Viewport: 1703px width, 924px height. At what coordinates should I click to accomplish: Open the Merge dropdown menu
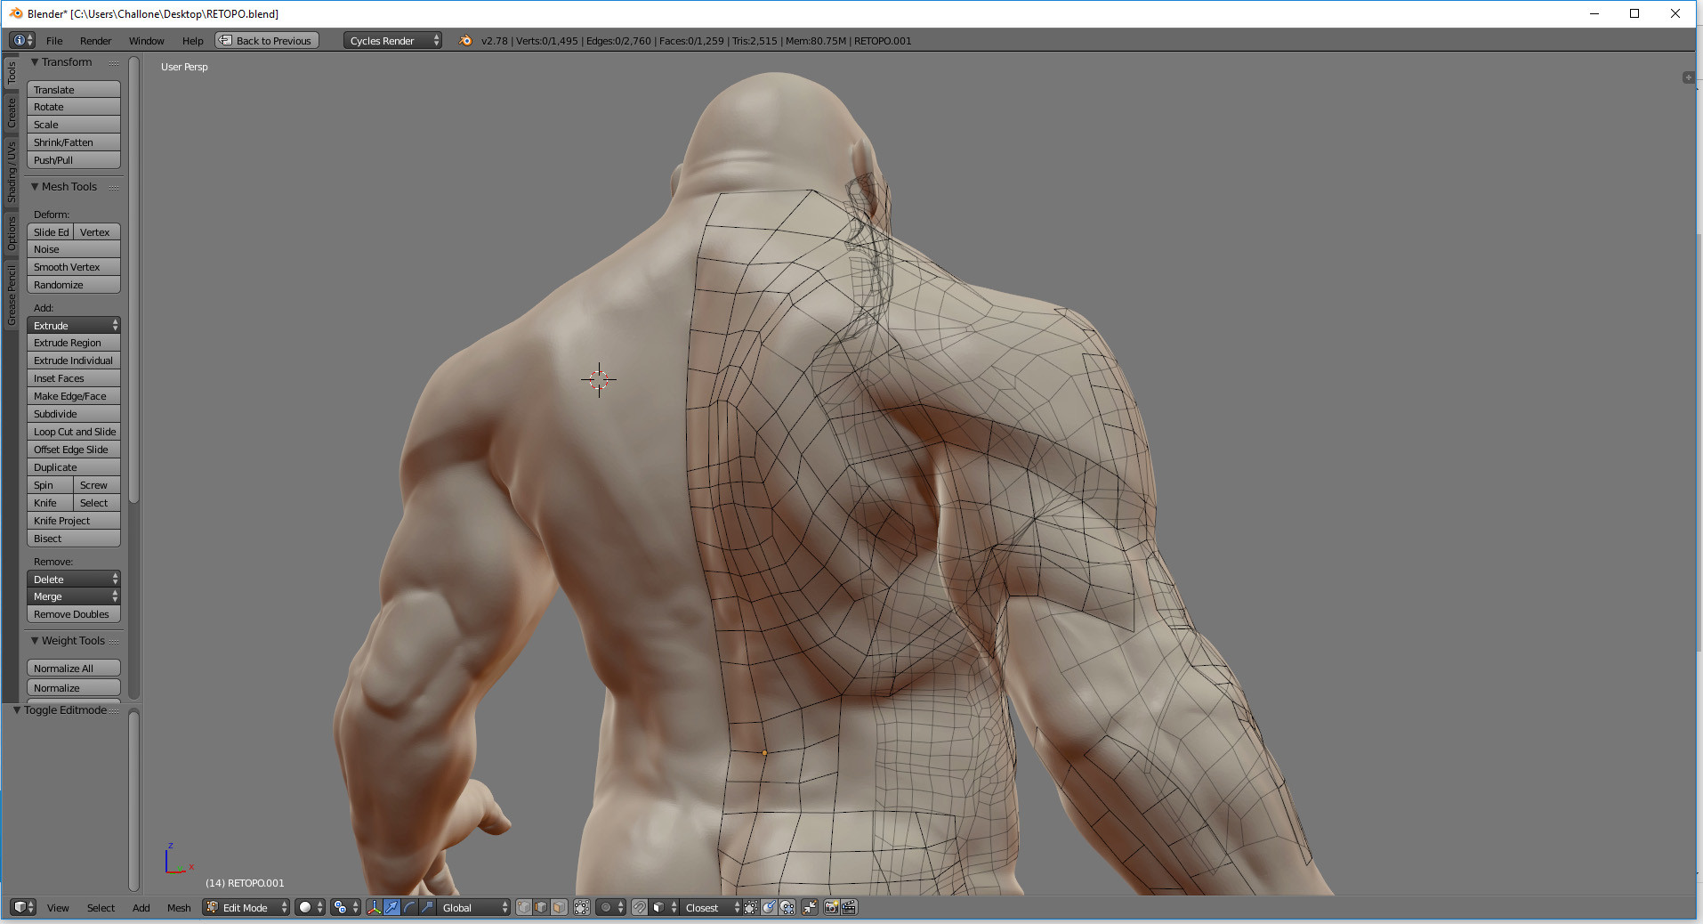[74, 596]
